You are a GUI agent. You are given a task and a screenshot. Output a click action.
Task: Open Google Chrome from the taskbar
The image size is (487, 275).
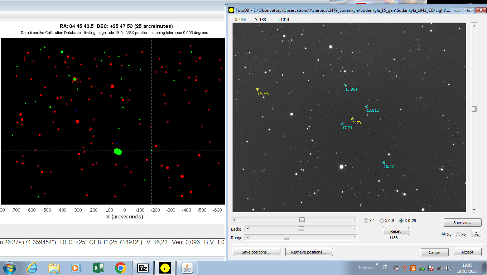point(121,268)
